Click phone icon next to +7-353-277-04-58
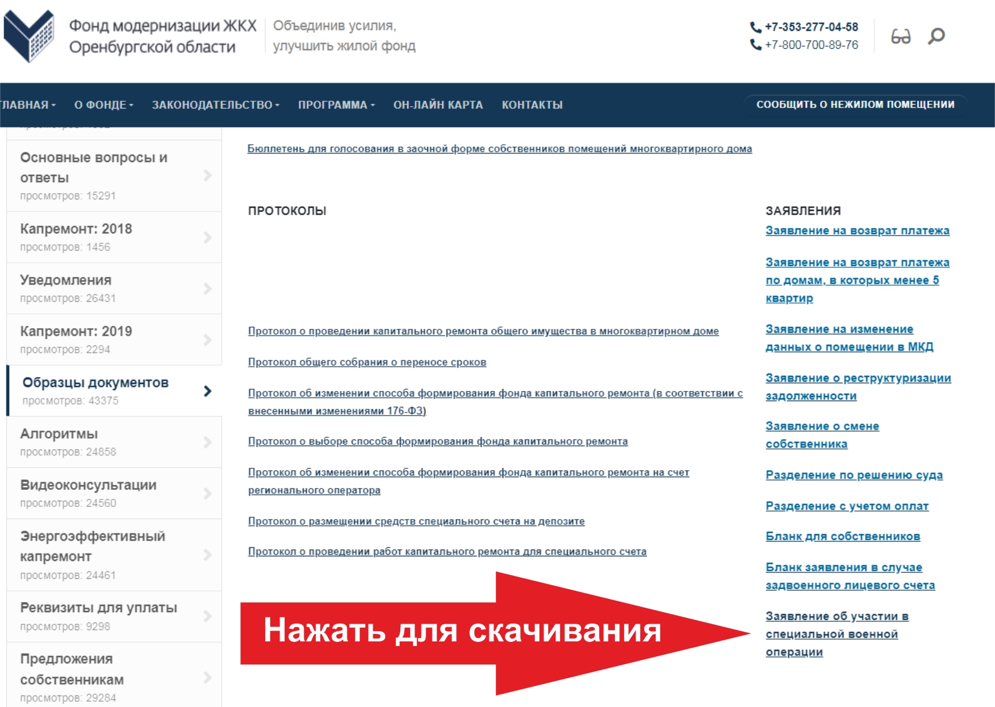 755,27
